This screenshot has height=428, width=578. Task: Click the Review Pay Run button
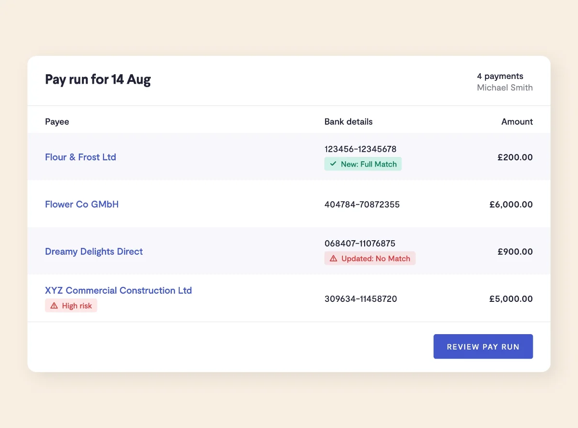483,347
